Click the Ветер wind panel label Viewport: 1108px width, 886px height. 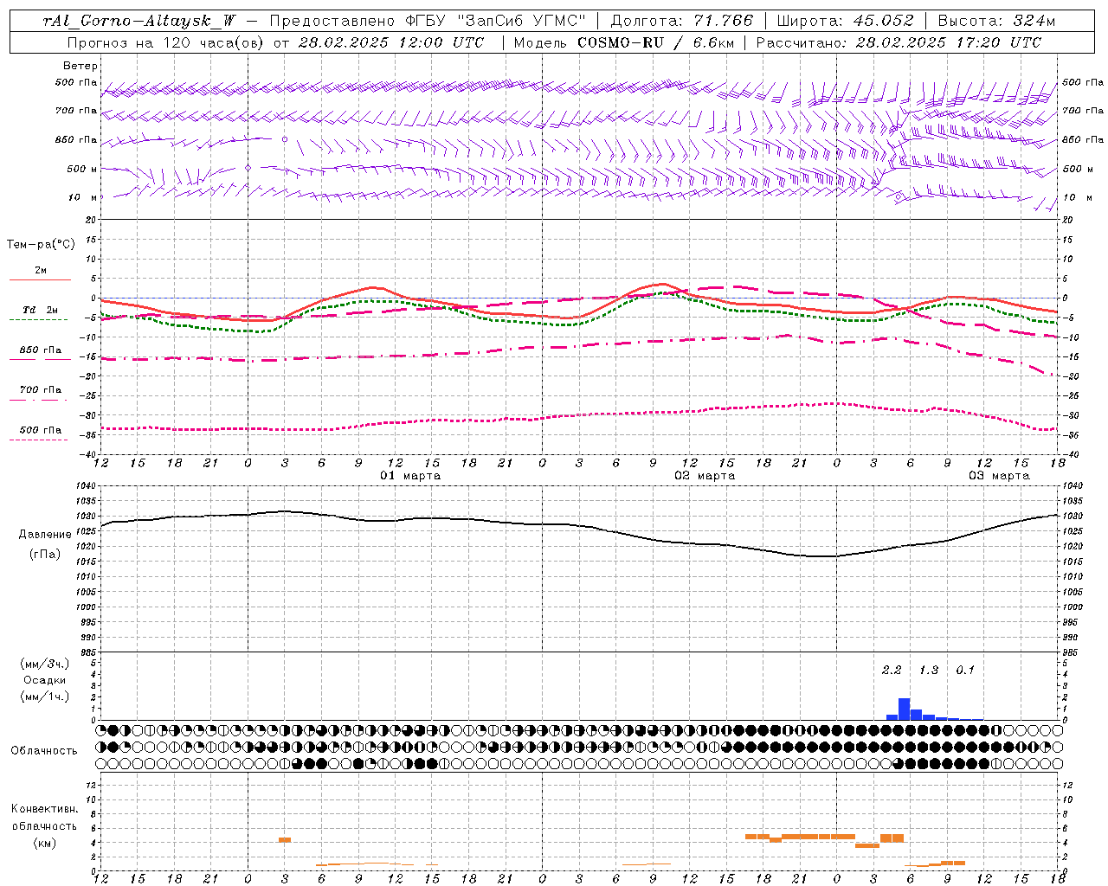[x=81, y=66]
